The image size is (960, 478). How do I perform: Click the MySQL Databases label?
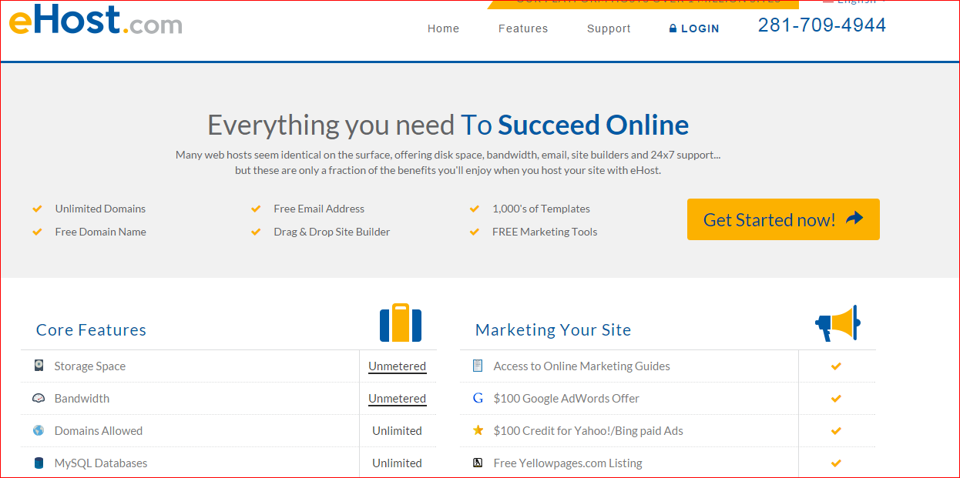[101, 463]
